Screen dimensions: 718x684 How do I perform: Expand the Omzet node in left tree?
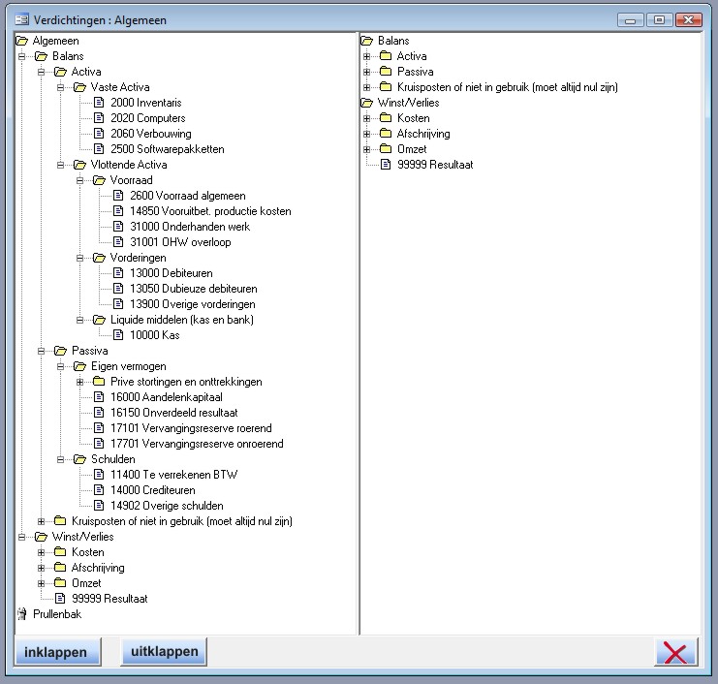41,583
